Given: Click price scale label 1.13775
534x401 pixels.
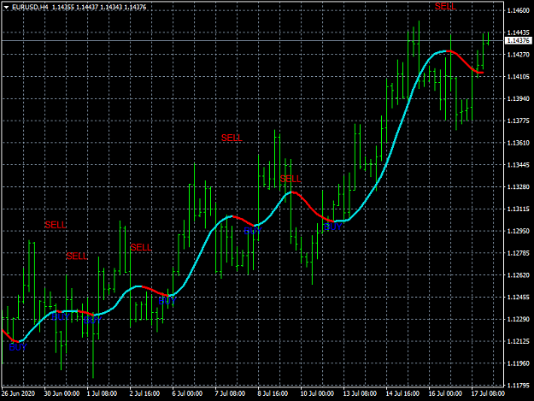Looking at the screenshot, I should coord(519,121).
